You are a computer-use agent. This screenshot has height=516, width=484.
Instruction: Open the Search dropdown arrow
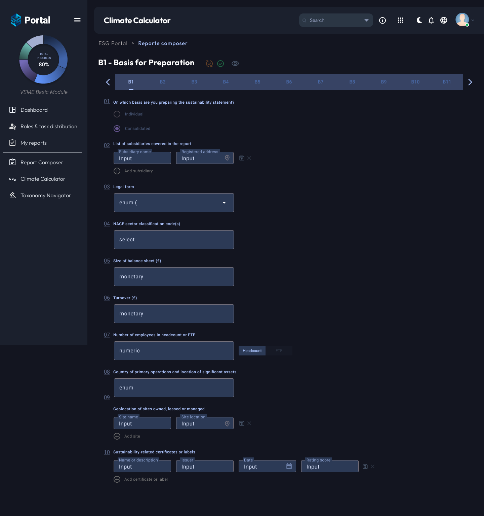point(366,21)
